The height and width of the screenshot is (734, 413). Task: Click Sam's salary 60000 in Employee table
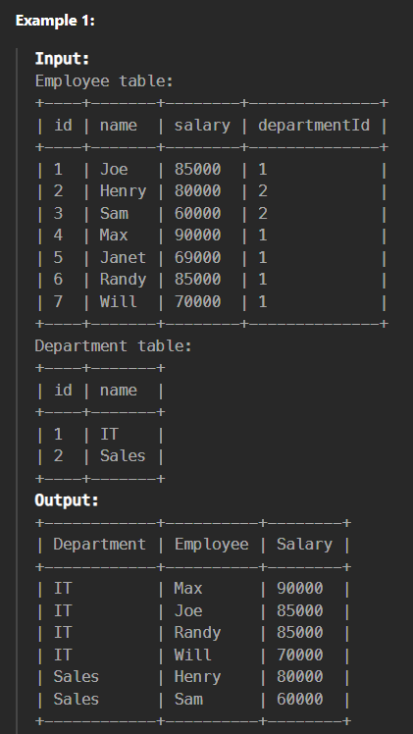(197, 213)
